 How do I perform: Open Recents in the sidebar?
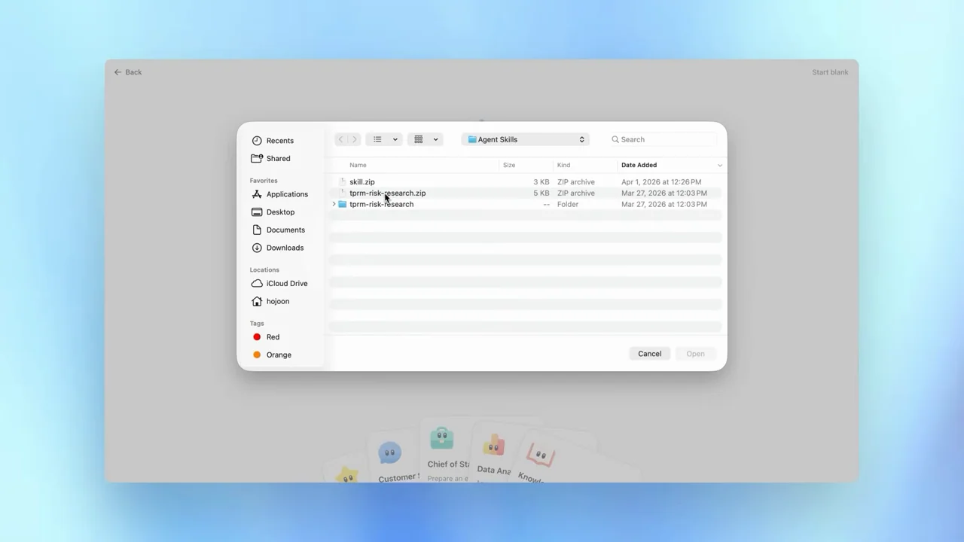point(273,141)
